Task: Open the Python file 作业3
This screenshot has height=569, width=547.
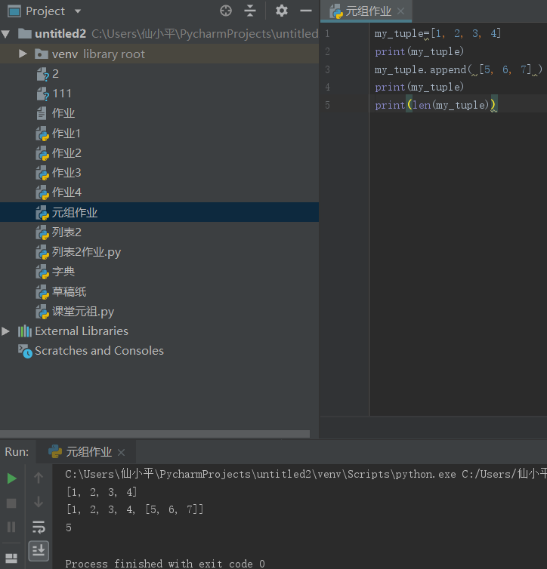Action: tap(66, 172)
